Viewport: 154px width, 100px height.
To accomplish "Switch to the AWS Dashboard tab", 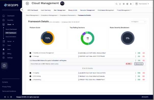I will [33, 10].
